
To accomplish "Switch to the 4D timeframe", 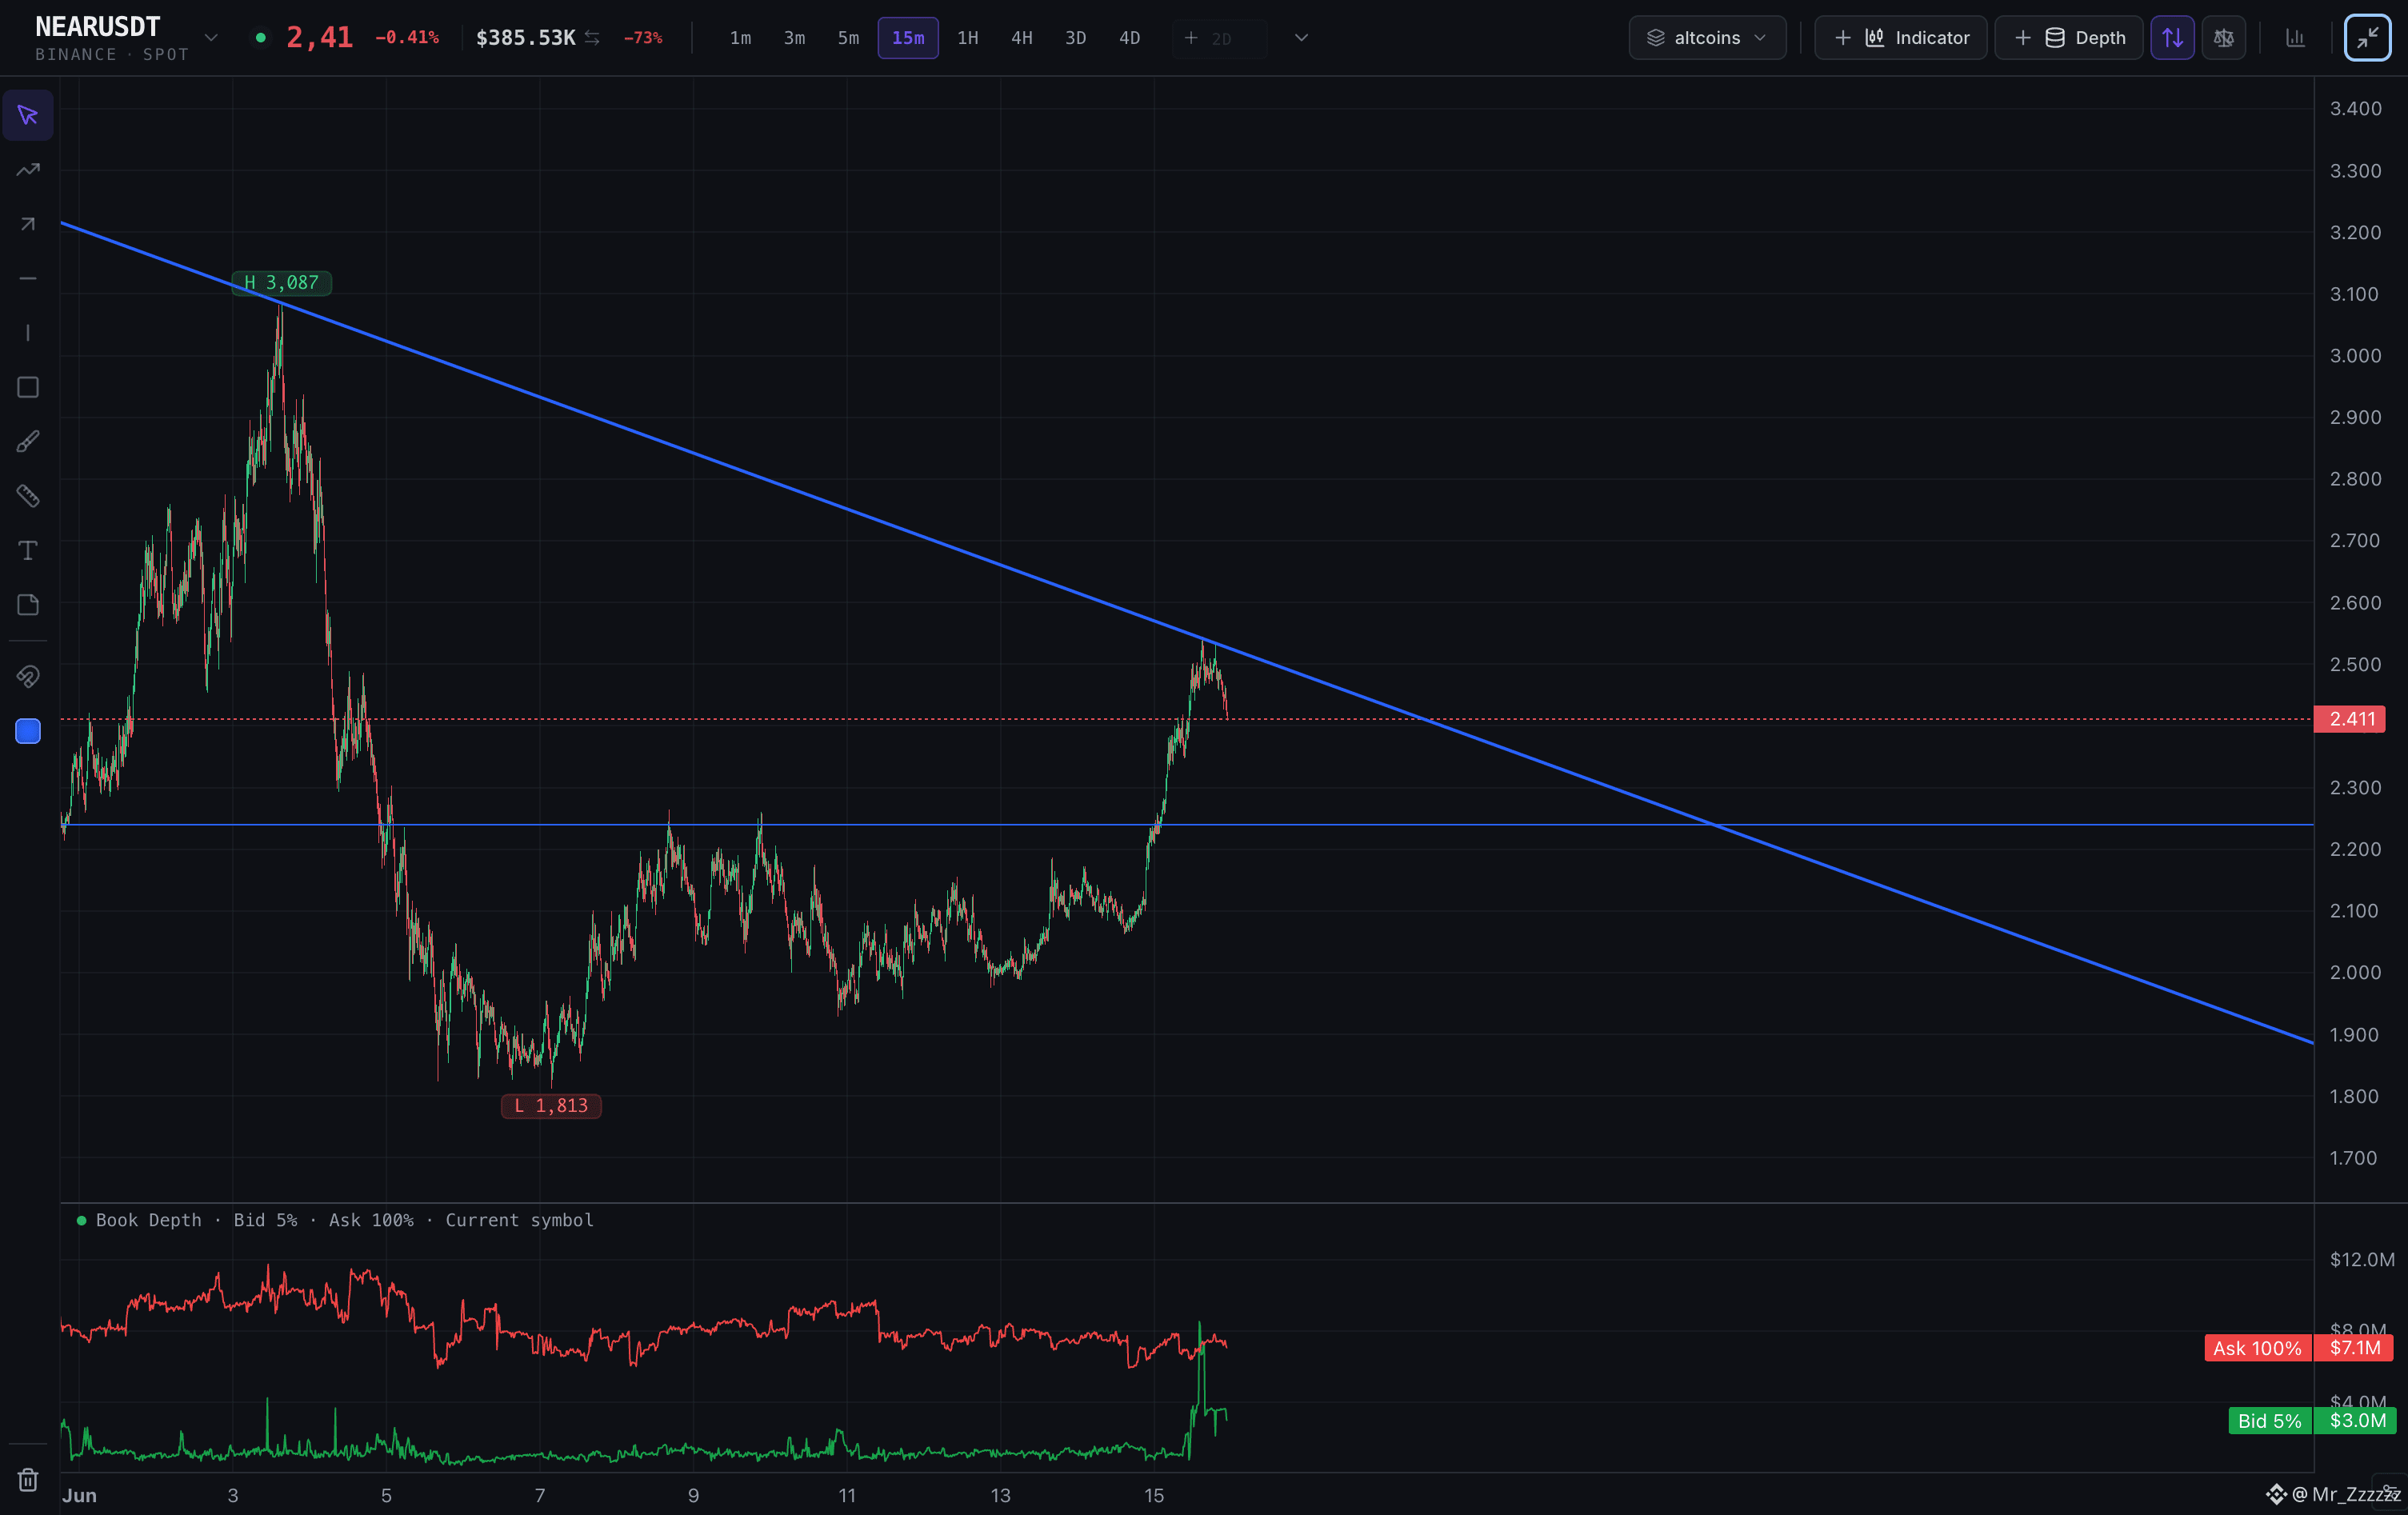I will [x=1130, y=38].
